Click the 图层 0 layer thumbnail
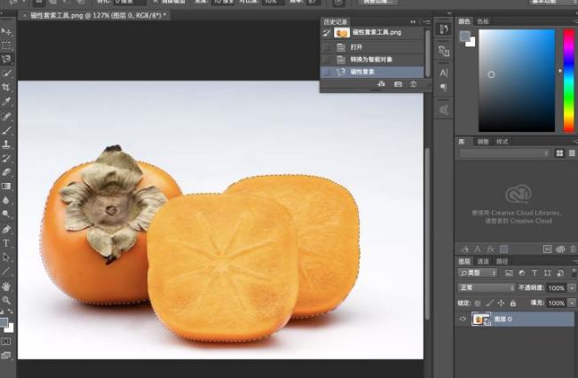Screen dimensions: 578x378 pyautogui.click(x=479, y=319)
